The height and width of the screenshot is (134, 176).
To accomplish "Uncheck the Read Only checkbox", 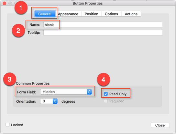I will (106, 94).
